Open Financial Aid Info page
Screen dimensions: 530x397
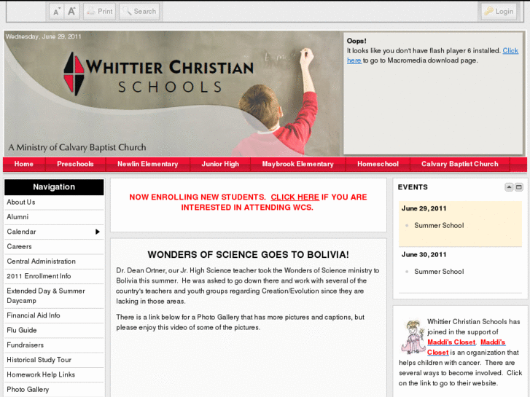pos(54,315)
